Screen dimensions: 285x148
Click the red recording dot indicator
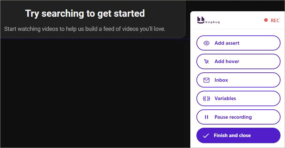click(x=266, y=20)
